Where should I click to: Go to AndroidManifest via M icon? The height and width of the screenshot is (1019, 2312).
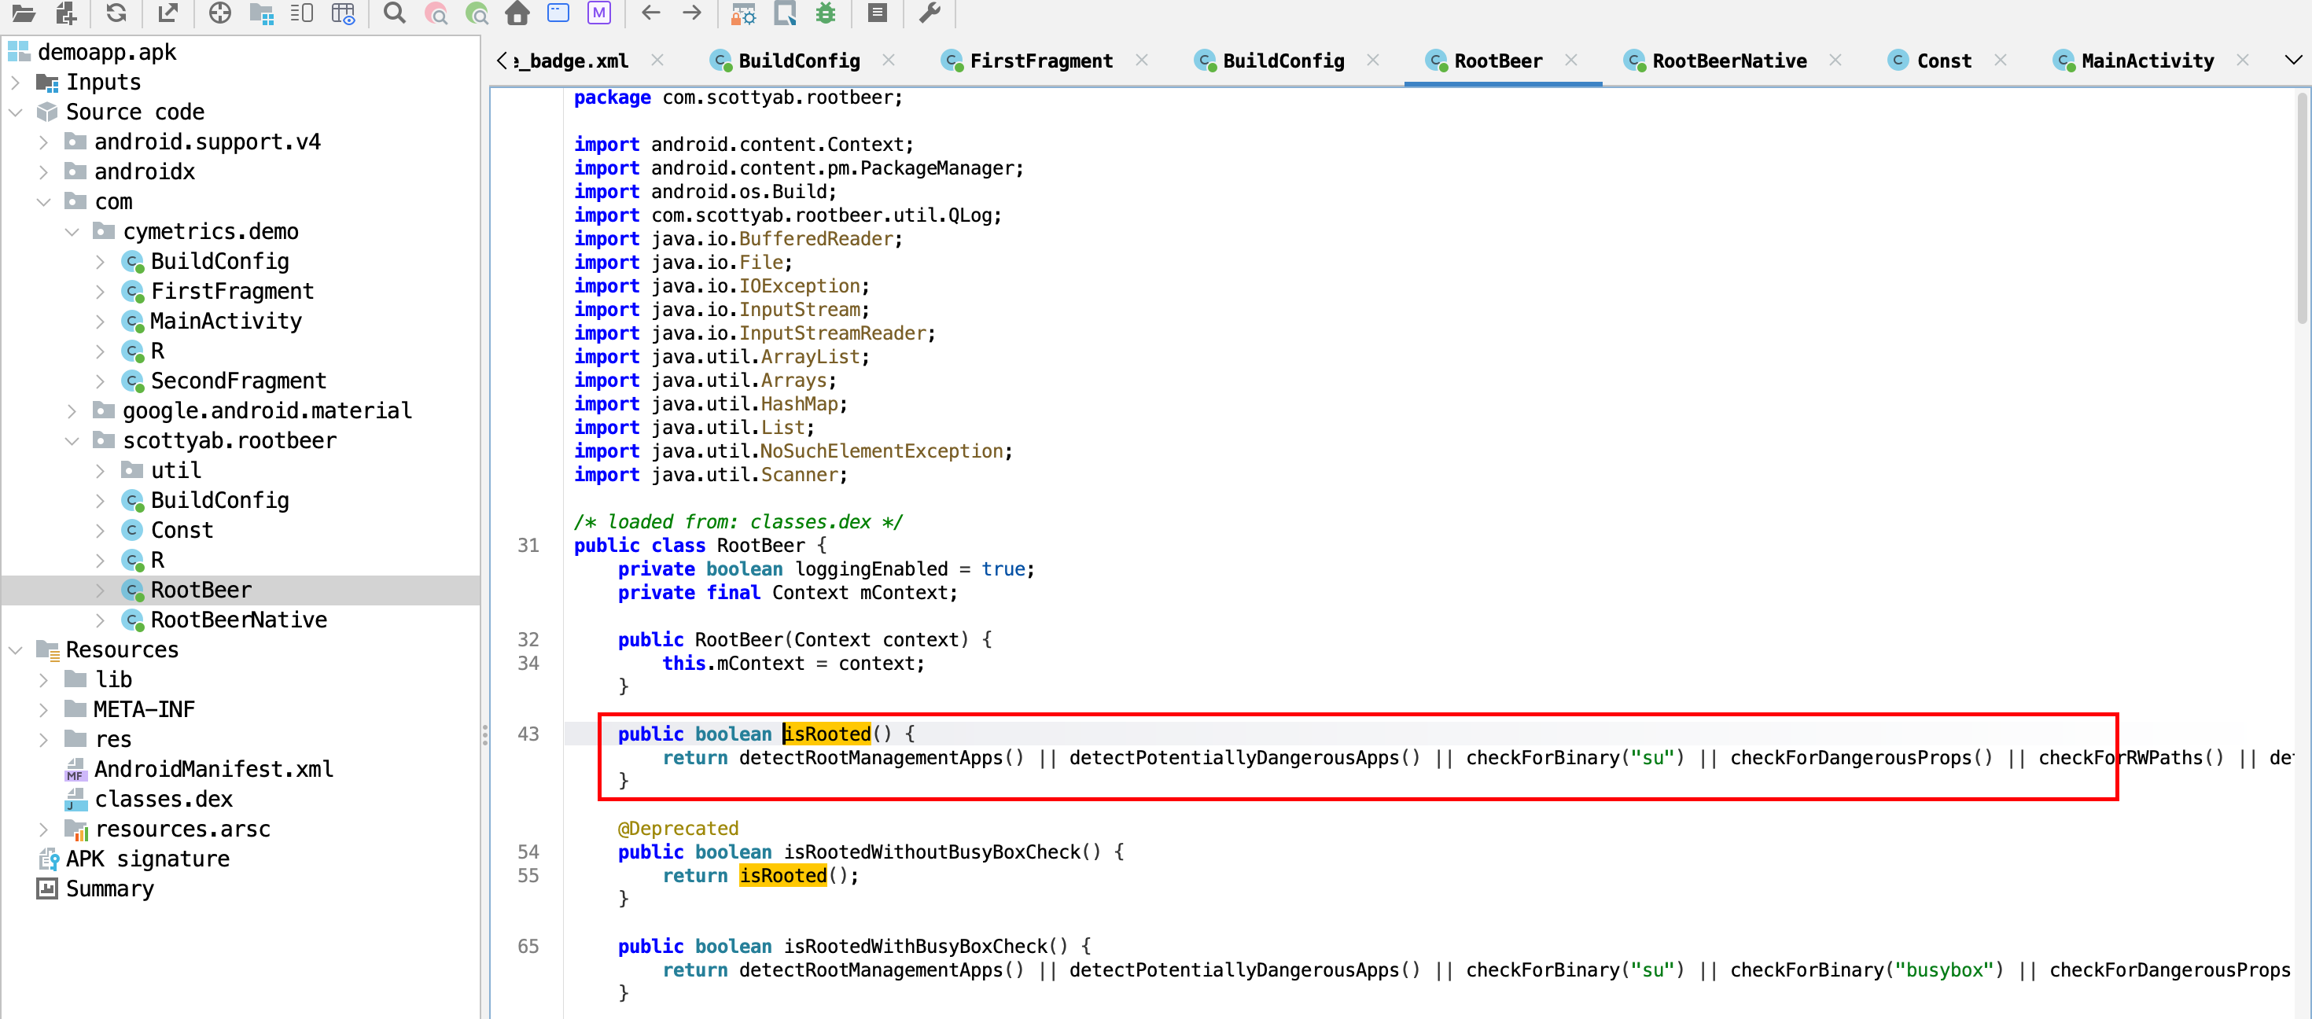[598, 13]
